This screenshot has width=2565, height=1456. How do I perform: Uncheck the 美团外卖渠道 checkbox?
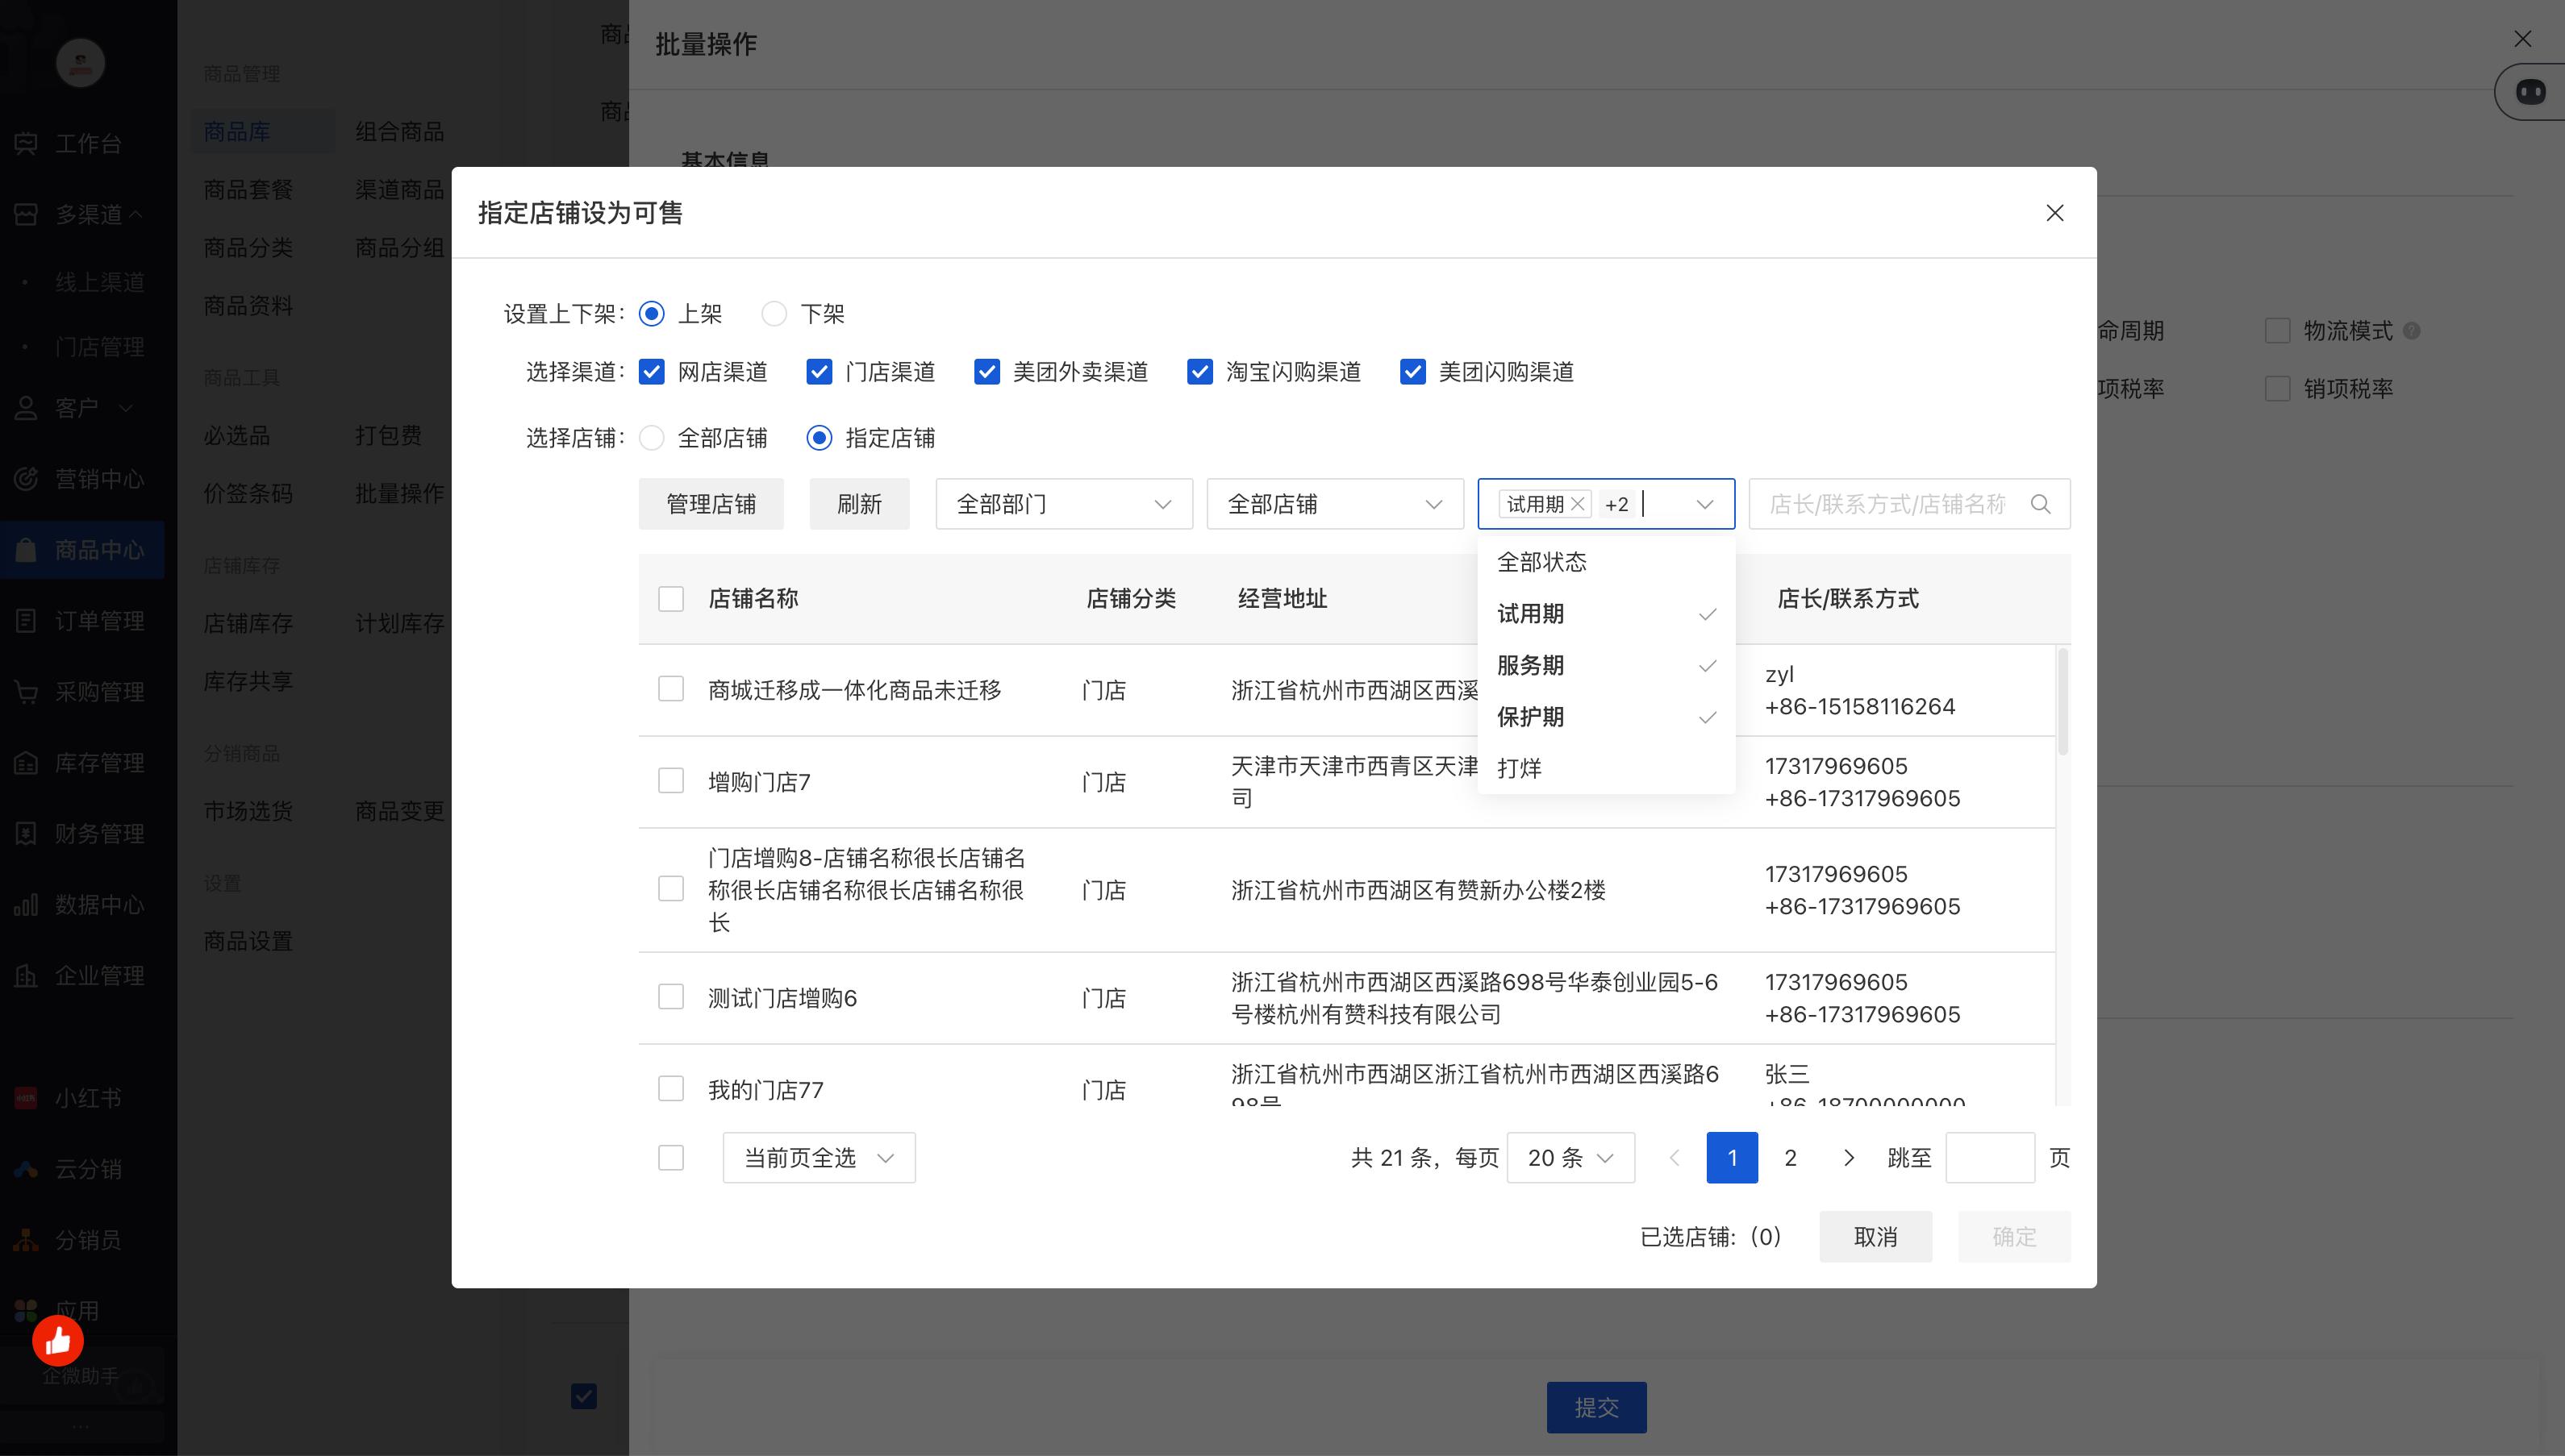(986, 372)
